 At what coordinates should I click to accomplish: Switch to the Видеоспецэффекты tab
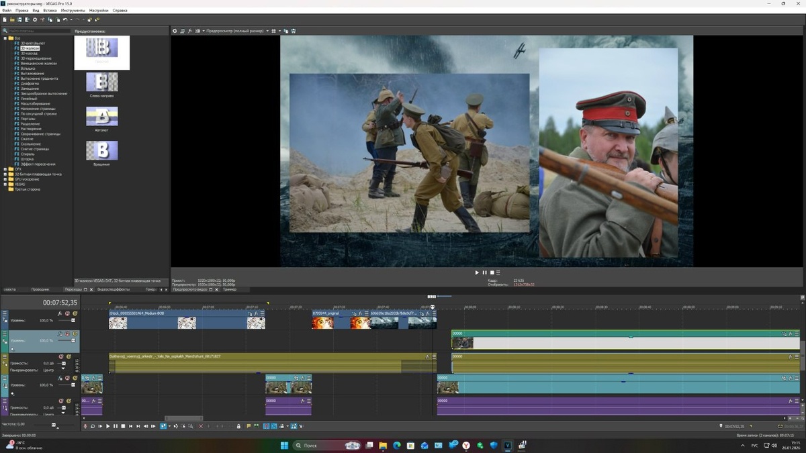(x=114, y=289)
